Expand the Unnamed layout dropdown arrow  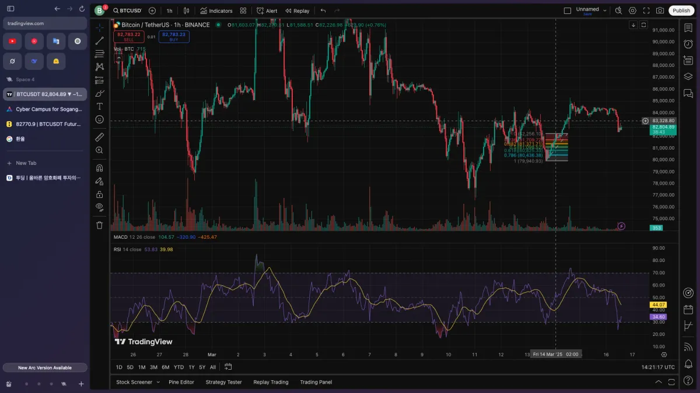point(605,10)
